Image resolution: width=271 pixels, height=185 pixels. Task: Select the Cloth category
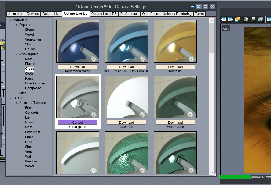[x=29, y=74]
